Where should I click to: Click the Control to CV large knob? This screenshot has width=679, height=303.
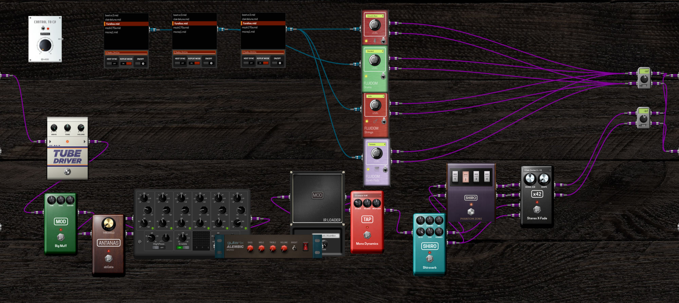pyautogui.click(x=45, y=45)
